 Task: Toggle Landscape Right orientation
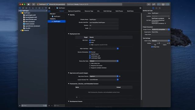click(x=90, y=58)
